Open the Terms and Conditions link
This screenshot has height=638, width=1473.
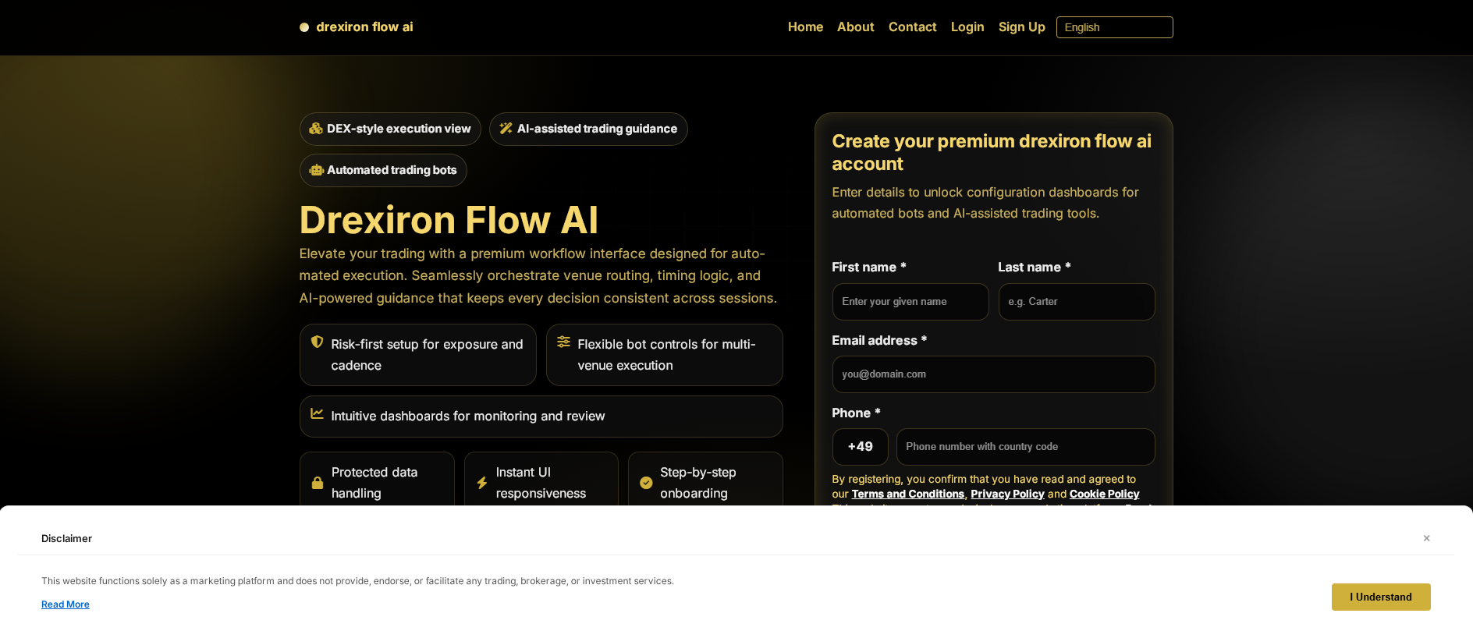908,494
